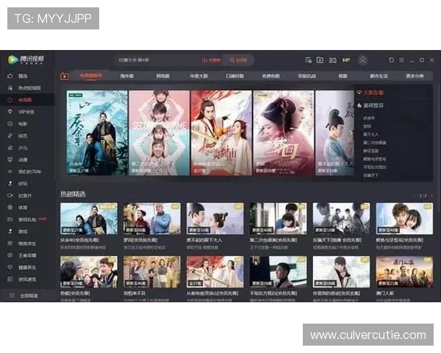Screen dimensions: 441x353
Task: Click the 大家在看 panel heading
Action: click(x=373, y=93)
